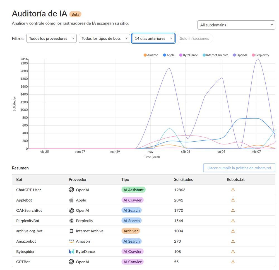Click the lun 05 axis label
The height and width of the screenshot is (270, 279).
point(221,151)
